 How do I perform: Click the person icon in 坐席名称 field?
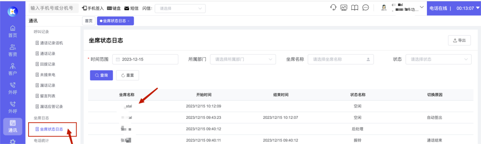point(368,59)
